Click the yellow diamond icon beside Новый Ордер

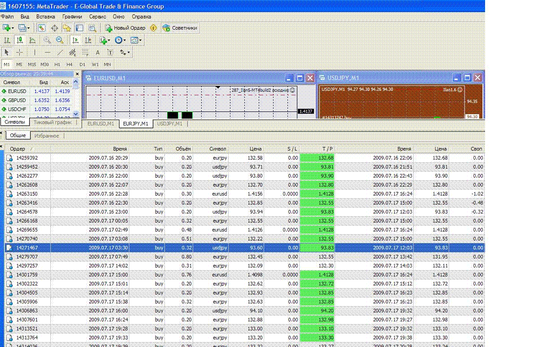click(154, 28)
